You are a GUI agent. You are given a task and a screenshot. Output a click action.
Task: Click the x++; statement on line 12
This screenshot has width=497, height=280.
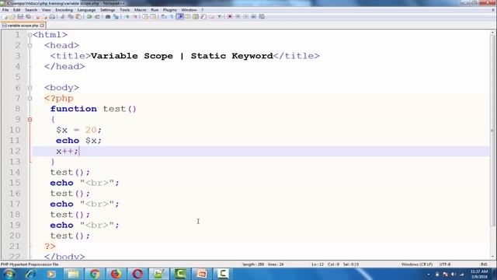68,151
